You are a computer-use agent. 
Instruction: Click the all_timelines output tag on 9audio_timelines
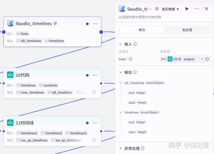29,41
